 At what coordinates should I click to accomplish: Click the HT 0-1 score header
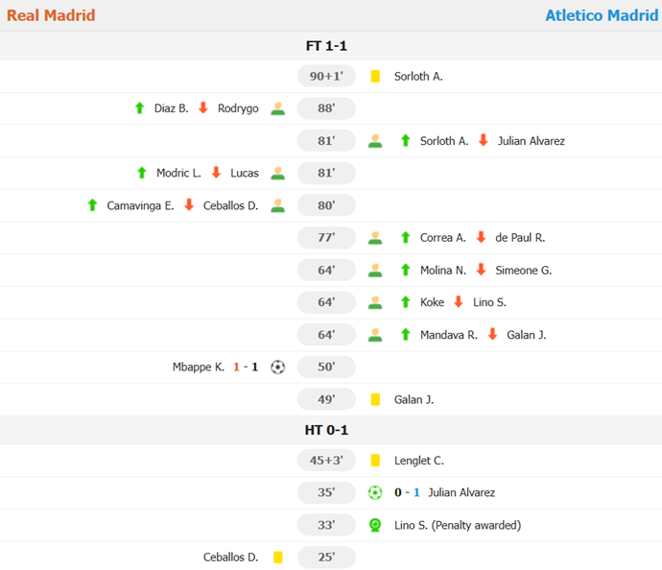[x=326, y=430]
